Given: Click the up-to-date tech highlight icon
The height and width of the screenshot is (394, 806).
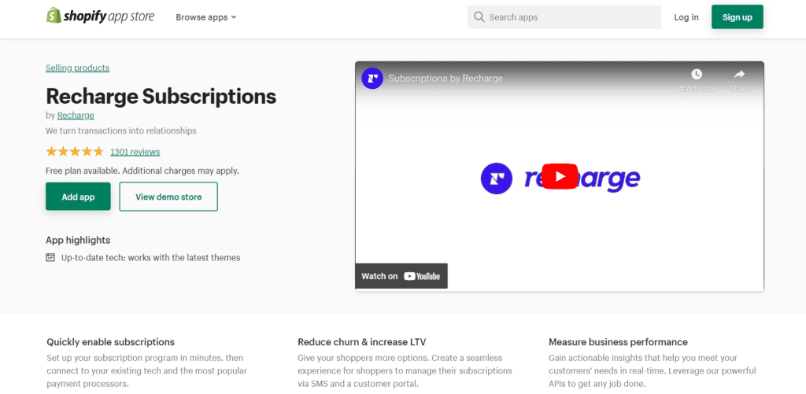Looking at the screenshot, I should pos(50,257).
